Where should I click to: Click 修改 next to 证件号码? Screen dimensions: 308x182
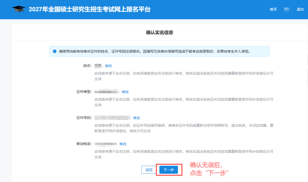click(137, 118)
